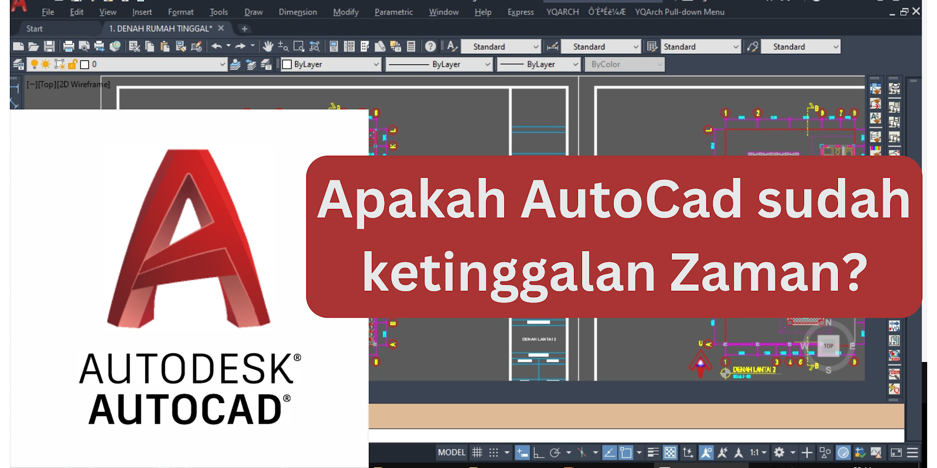Click the Multileader Style icon
The image size is (937, 468).
tap(753, 46)
